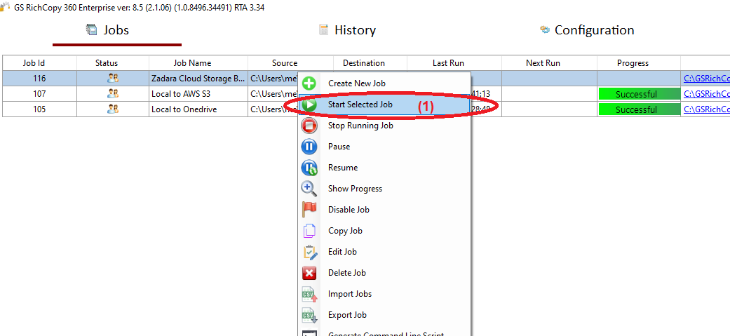The height and width of the screenshot is (336, 730).
Task: Click the magnifier Show Progress icon
Action: (x=309, y=189)
